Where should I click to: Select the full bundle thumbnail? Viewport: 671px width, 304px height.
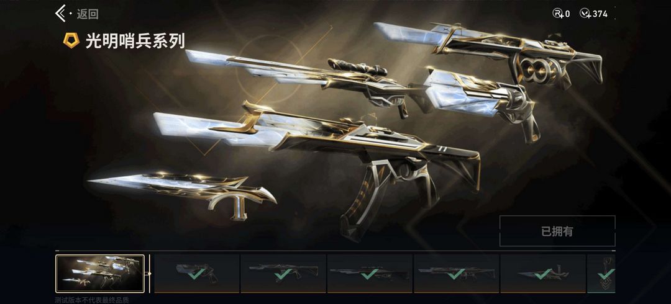(x=100, y=274)
